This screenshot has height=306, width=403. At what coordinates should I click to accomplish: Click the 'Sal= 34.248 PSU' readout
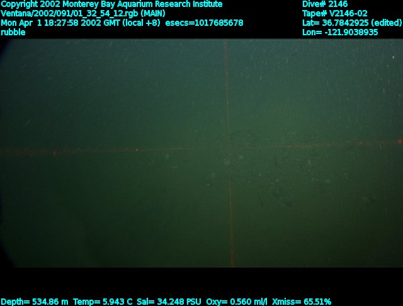169,302
